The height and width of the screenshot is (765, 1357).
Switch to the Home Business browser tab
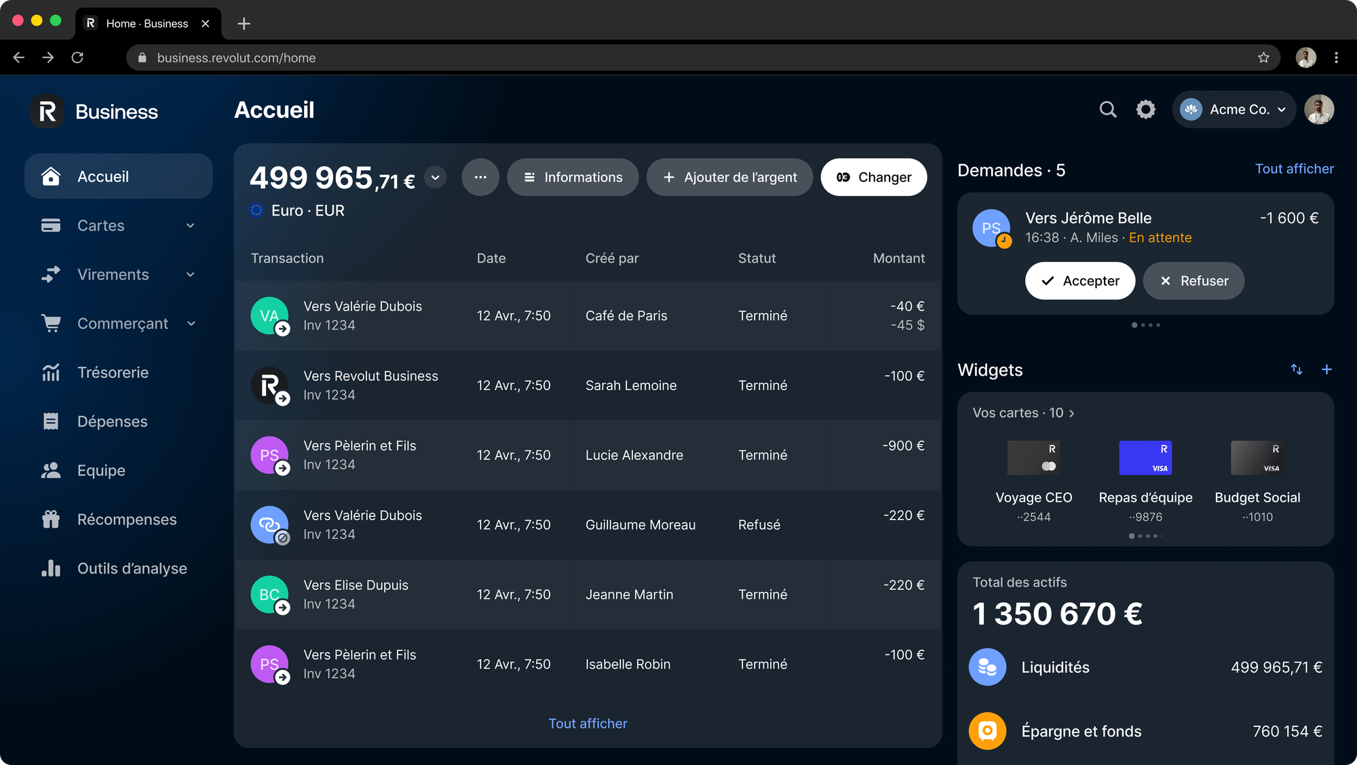coord(147,23)
